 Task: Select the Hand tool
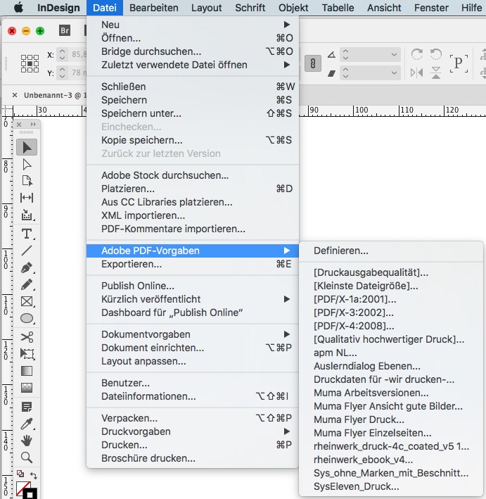(x=27, y=441)
